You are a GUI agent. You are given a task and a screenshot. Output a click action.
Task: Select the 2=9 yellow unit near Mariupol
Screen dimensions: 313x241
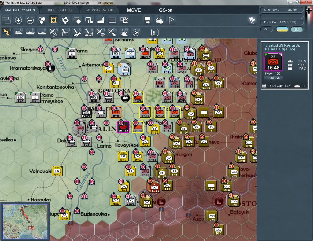pyautogui.click(x=64, y=215)
